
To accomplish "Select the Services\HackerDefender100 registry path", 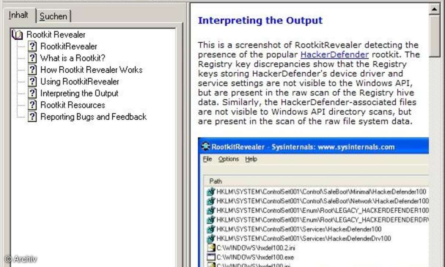I will (x=299, y=229).
